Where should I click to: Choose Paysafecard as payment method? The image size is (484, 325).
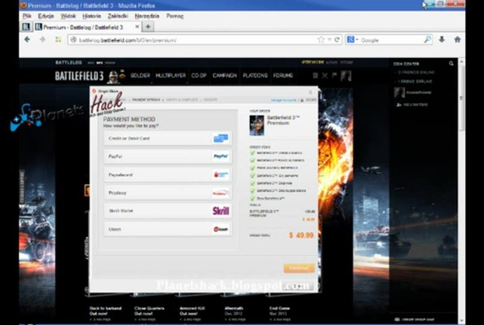(x=168, y=175)
